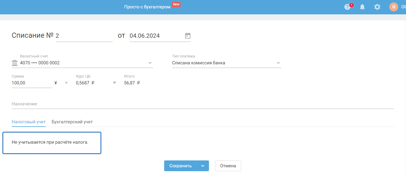The width and height of the screenshot is (406, 173).
Task: Click the Списание number field
Action: point(84,36)
